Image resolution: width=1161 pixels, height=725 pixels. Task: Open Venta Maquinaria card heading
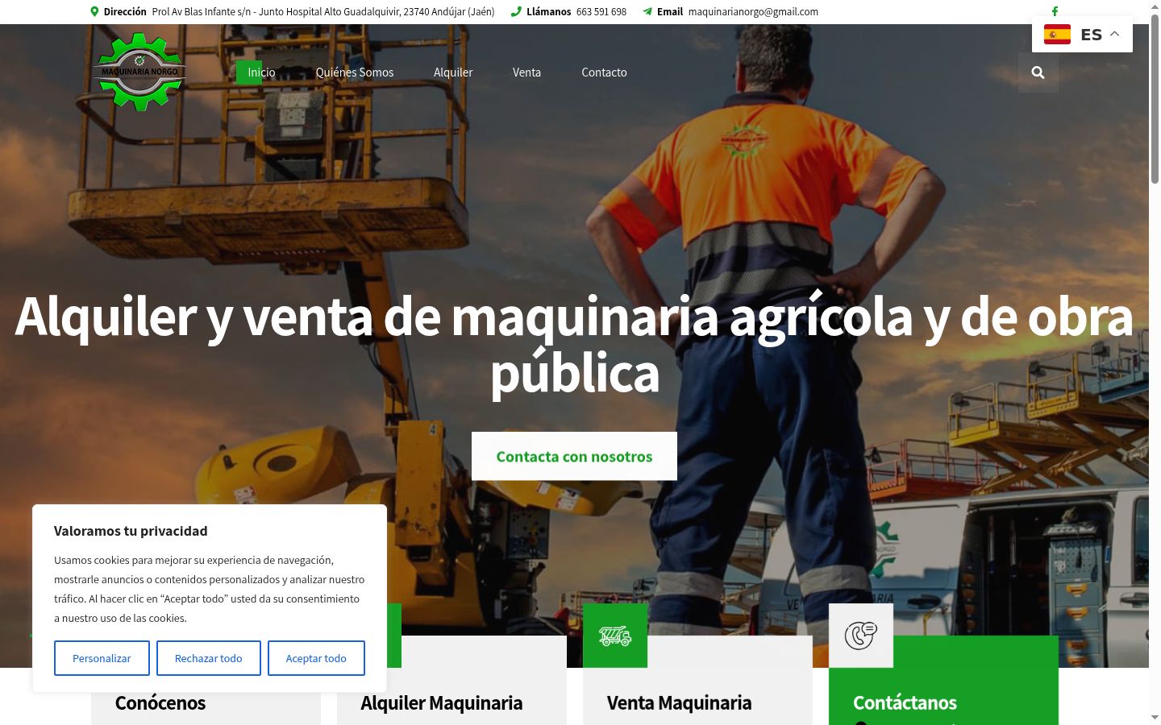[679, 703]
